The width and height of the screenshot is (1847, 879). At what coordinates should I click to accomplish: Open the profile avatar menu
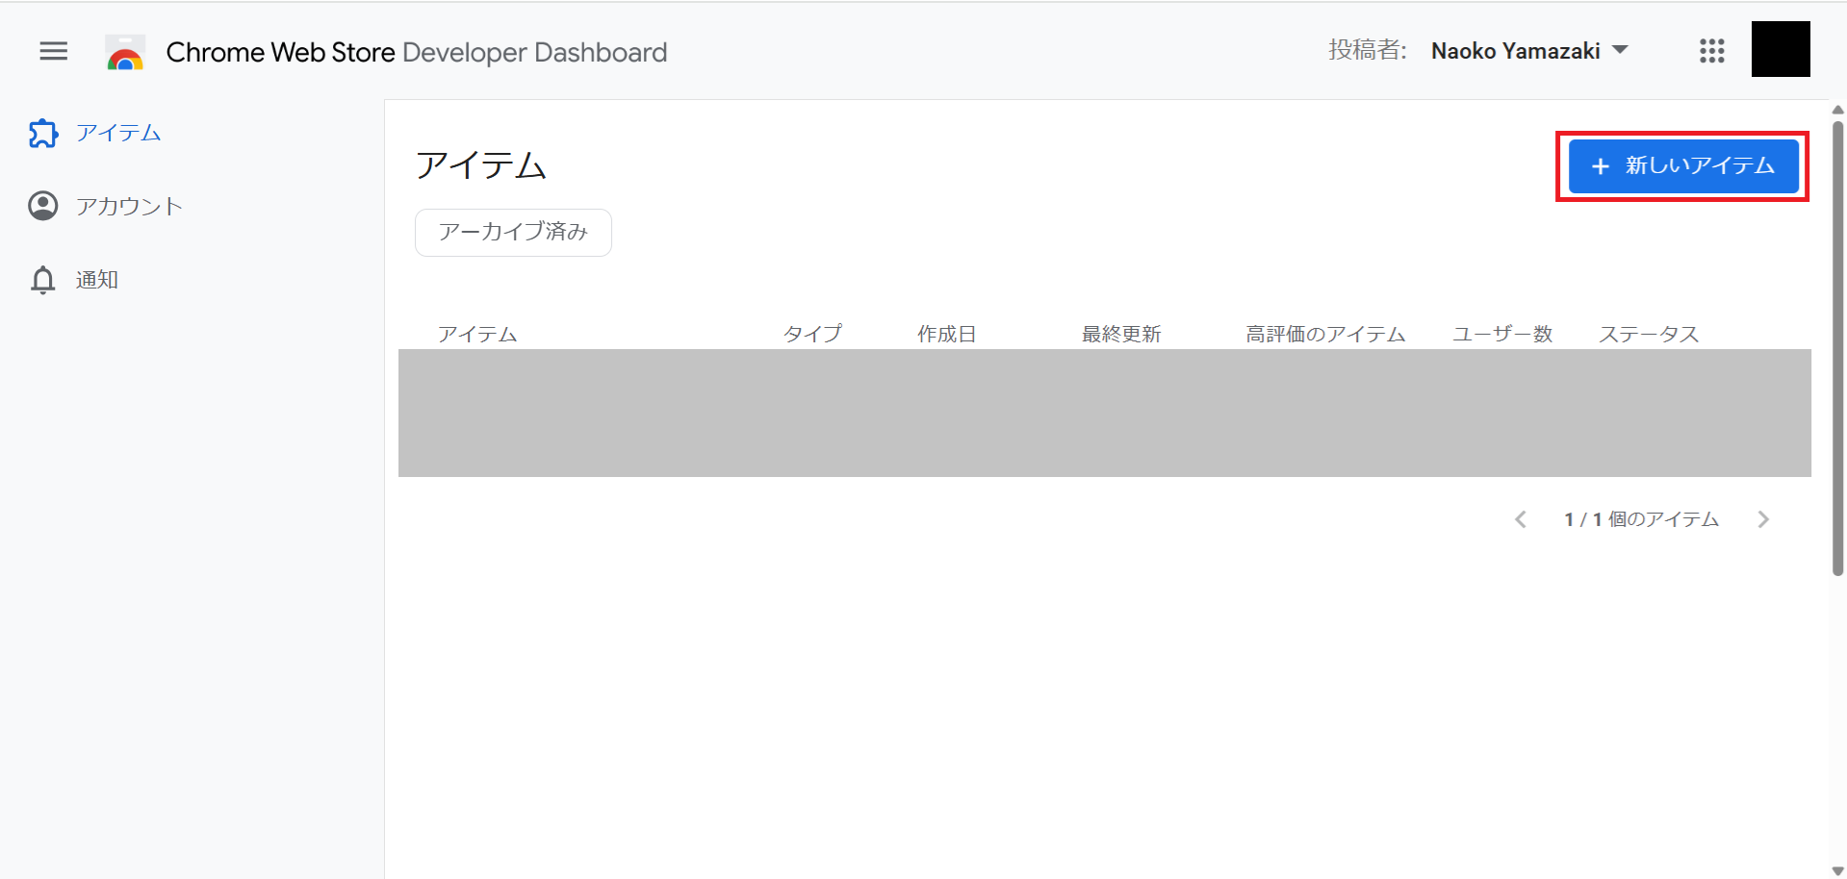tap(1780, 49)
